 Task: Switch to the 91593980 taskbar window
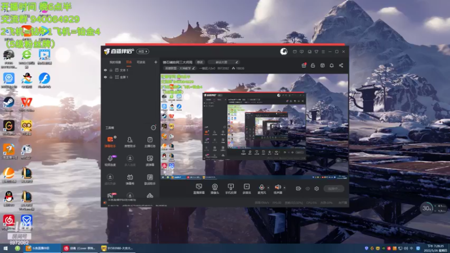point(117,249)
